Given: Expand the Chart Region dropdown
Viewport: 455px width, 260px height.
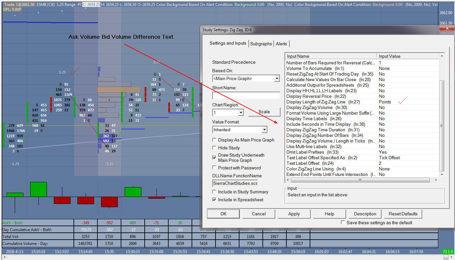Looking at the screenshot, I should pos(241,113).
